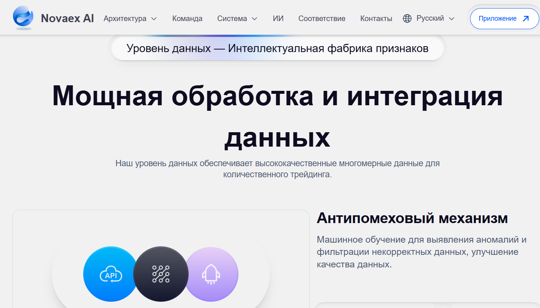Image resolution: width=540 pixels, height=308 pixels.
Task: Click the arrow icon in Приложение button
Action: [526, 18]
